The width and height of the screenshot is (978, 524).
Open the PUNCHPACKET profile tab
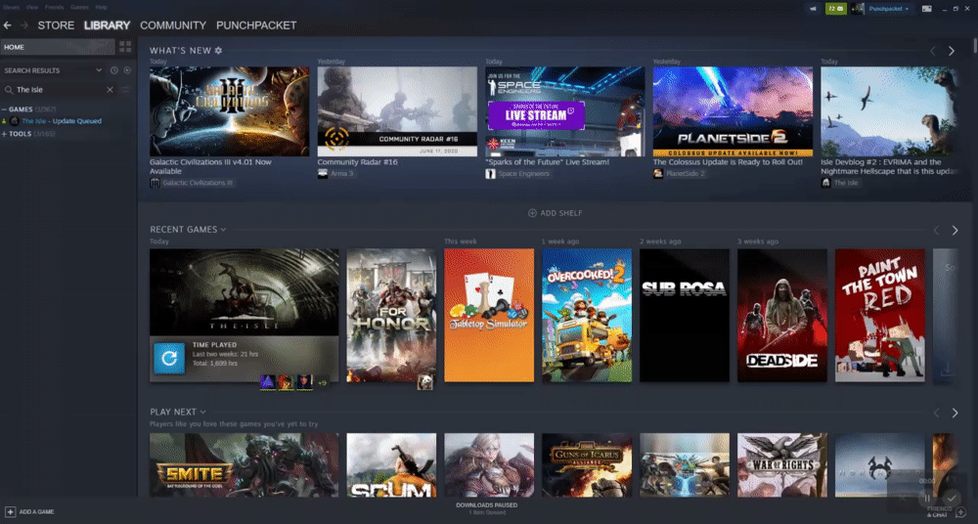[x=256, y=25]
